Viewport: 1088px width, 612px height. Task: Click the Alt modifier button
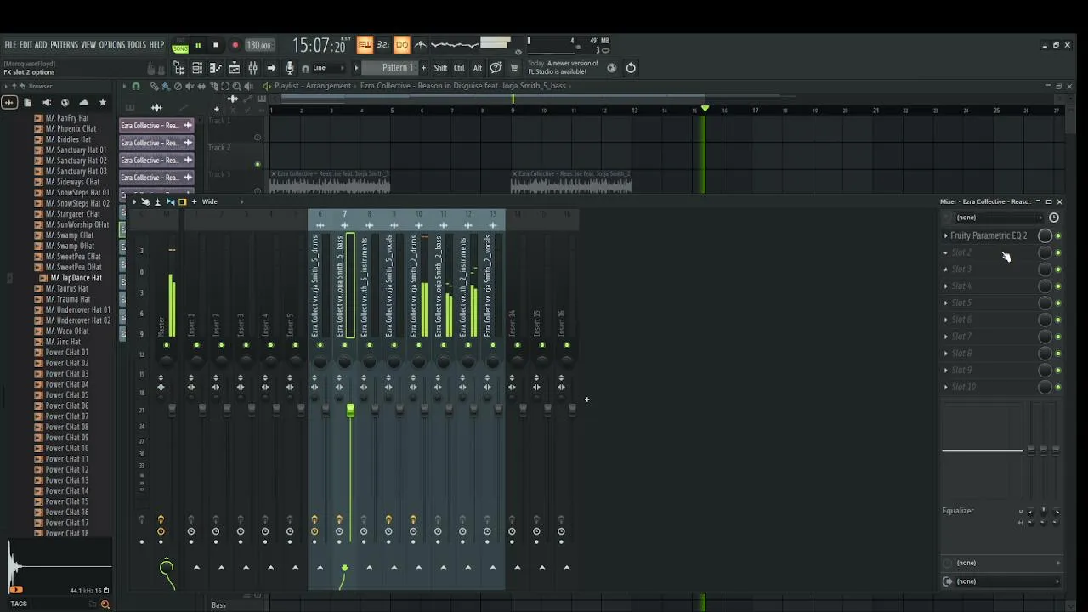coord(477,68)
